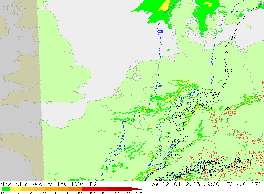Click the legend value '76'
The image size is (264, 194).
click(x=128, y=193)
